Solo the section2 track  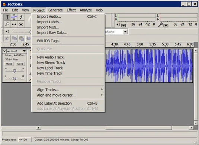click(x=20, y=64)
